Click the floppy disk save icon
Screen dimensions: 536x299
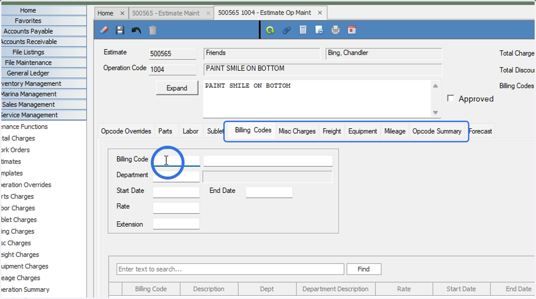[120, 30]
